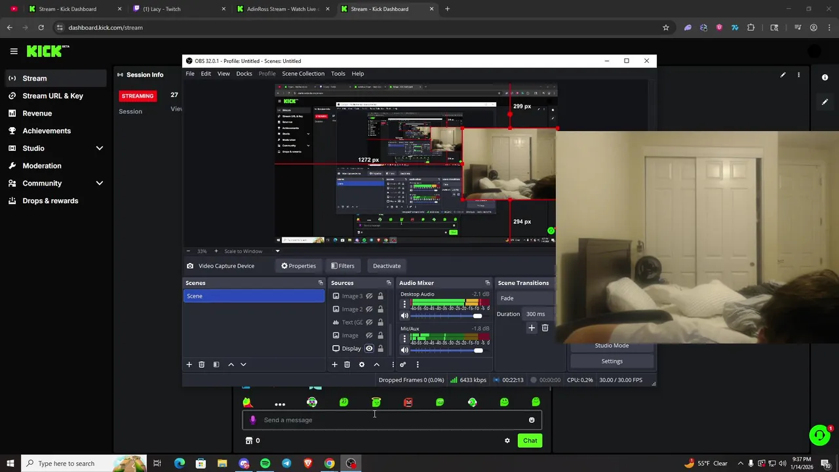This screenshot has width=839, height=472.
Task: Toggle visibility of Image 3 source
Action: point(369,296)
